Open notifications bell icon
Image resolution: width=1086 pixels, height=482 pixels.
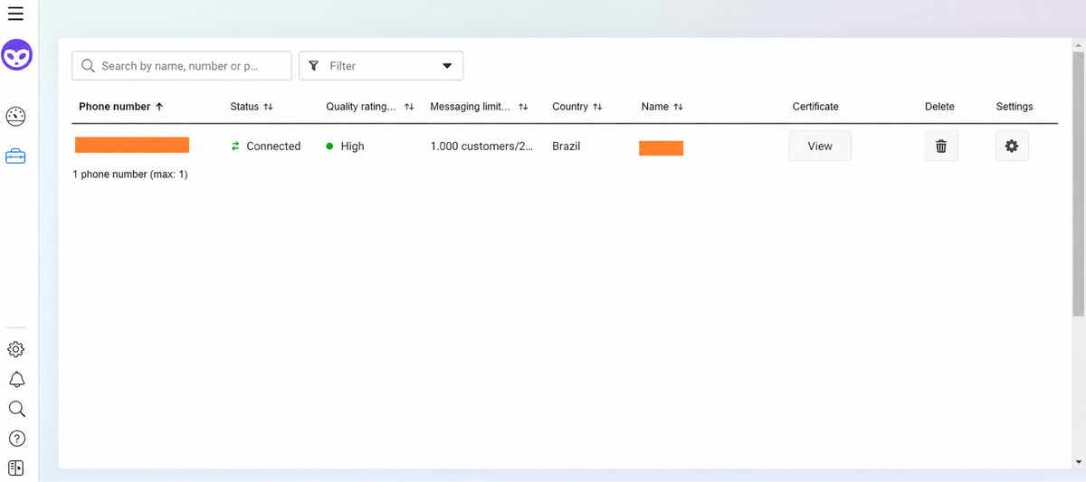(x=16, y=379)
